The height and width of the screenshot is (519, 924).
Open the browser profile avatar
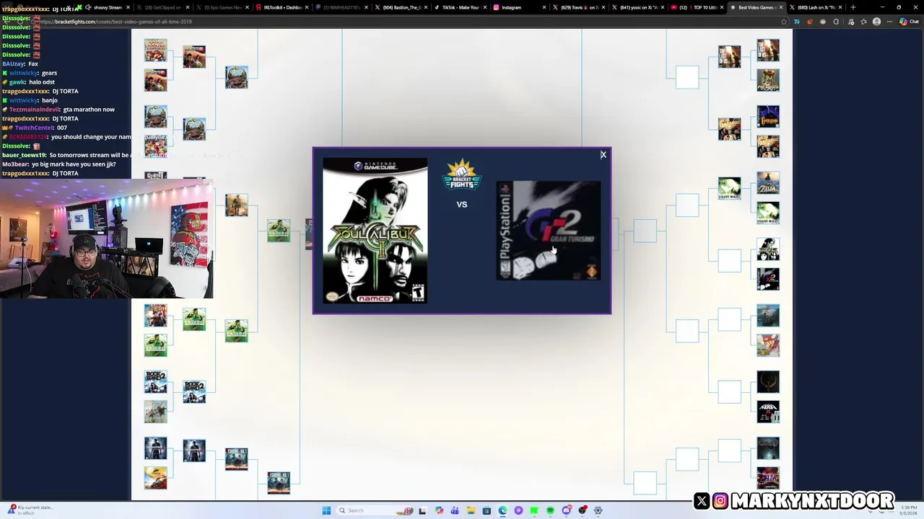tap(877, 22)
